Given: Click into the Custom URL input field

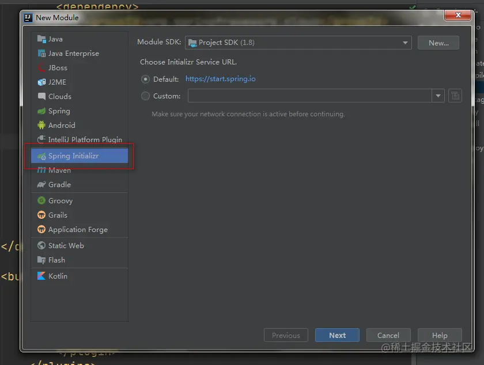Looking at the screenshot, I should (310, 96).
